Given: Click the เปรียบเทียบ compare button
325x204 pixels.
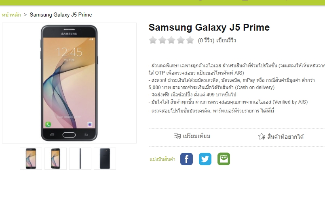Looking at the screenshot, I should click(192, 136).
